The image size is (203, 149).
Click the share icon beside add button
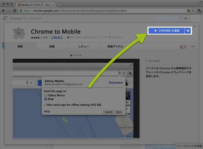coord(188,31)
